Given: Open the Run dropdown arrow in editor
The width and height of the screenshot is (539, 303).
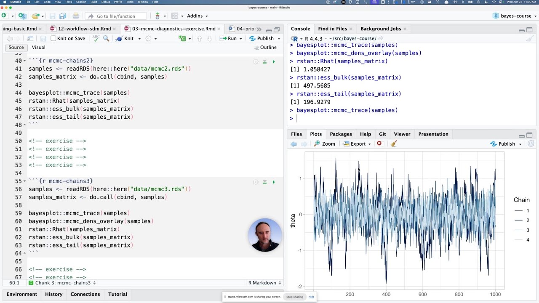Looking at the screenshot, I should 241,39.
